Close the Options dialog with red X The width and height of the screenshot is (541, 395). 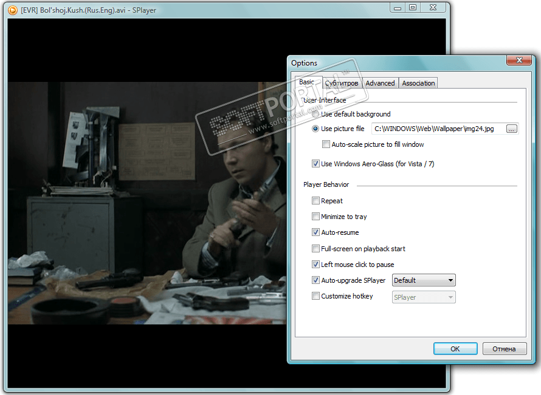(x=519, y=60)
